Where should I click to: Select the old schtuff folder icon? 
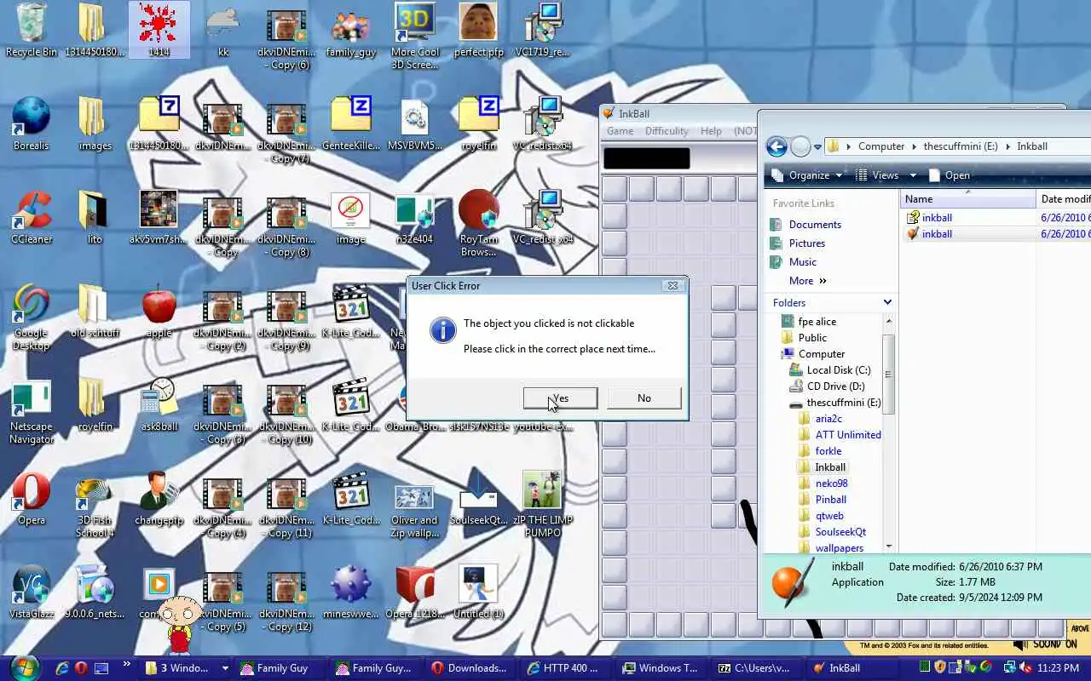point(95,311)
